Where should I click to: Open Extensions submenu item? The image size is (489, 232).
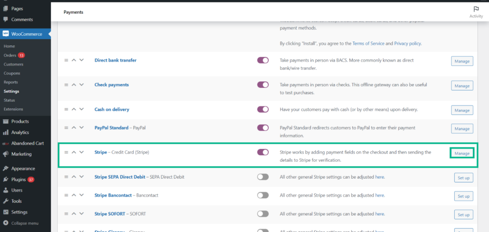[x=13, y=109]
